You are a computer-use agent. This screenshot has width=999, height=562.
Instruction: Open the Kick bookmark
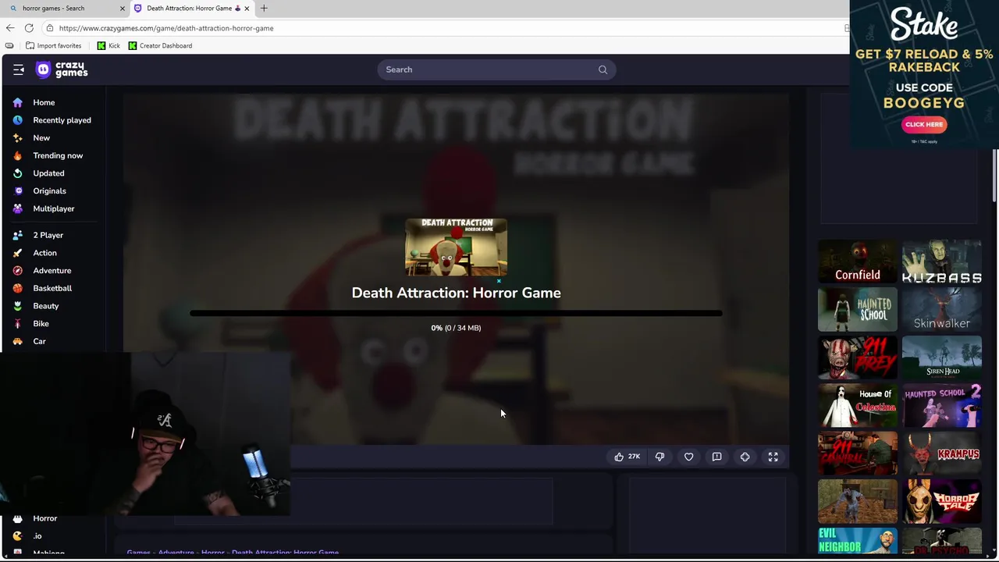108,45
